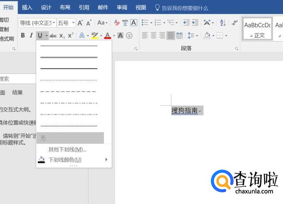This screenshot has height=204, width=283.
Task: Select 正文 style thumbnail
Action: 257,29
